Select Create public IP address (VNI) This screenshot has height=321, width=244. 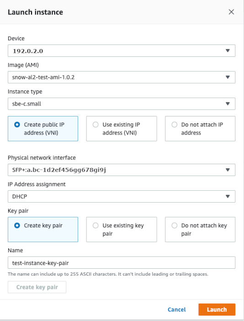(x=43, y=128)
